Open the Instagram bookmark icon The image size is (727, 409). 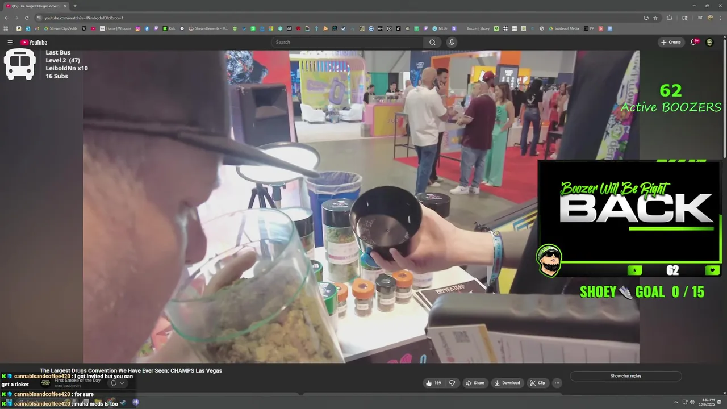click(x=137, y=28)
